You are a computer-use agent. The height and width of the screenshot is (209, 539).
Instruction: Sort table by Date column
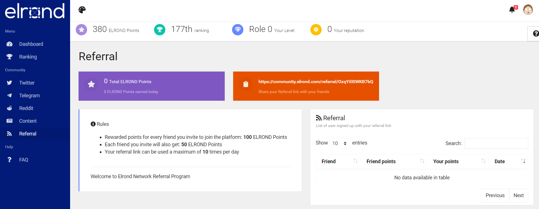pos(508,161)
